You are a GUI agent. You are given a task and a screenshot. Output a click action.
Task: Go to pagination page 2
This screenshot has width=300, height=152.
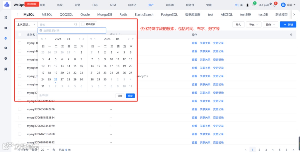259,150
